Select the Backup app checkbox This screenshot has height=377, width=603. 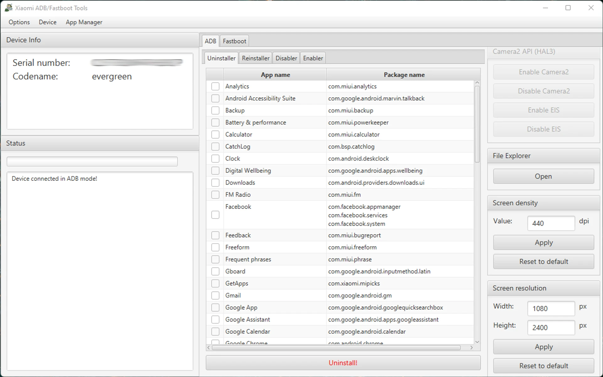pos(215,110)
